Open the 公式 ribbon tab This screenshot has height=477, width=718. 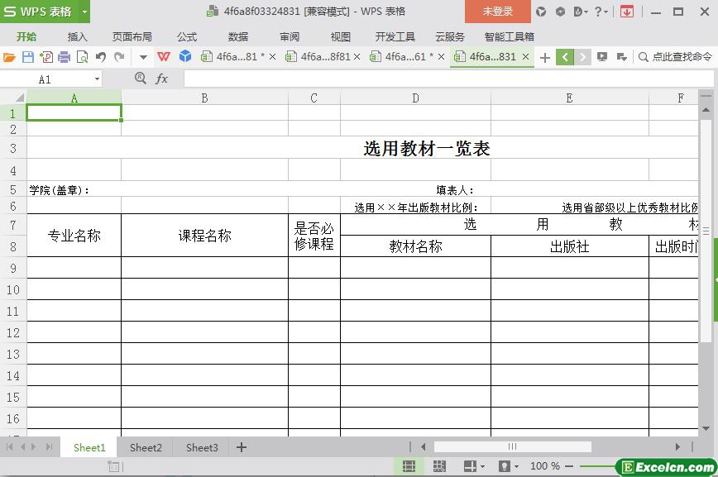pos(187,36)
